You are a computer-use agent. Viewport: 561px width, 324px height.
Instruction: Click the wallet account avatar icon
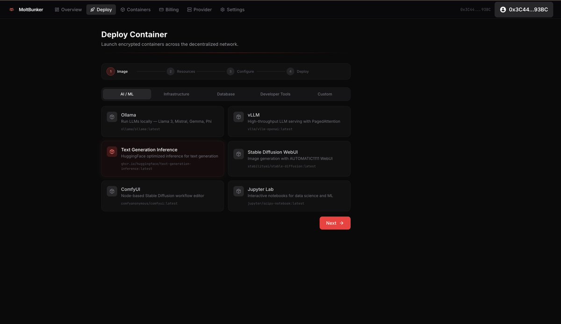pos(503,9)
